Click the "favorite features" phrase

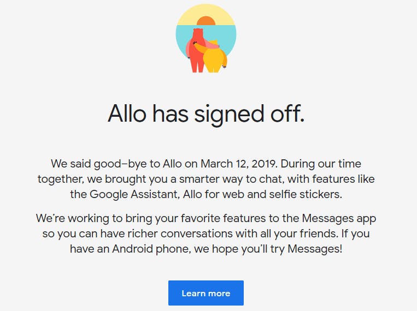224,219
